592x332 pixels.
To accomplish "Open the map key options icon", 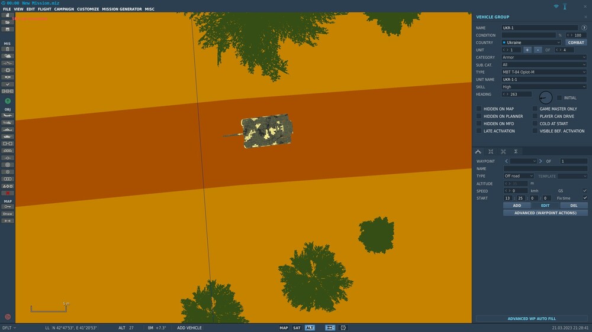I will pyautogui.click(x=7, y=207).
